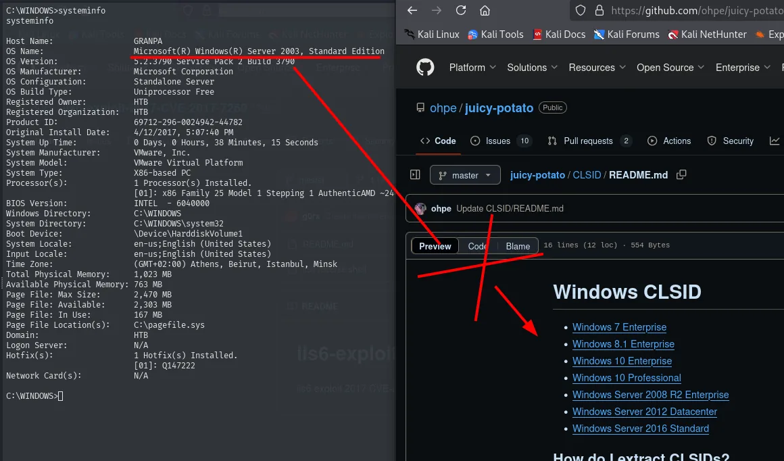Click the Windows CLSID heading

(627, 292)
